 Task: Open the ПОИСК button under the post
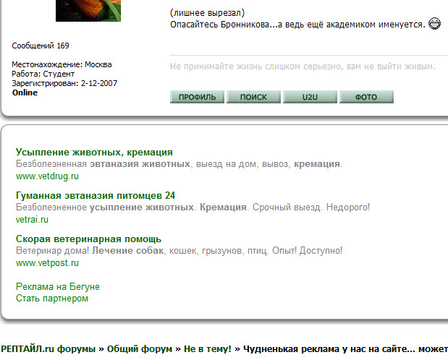click(x=253, y=97)
